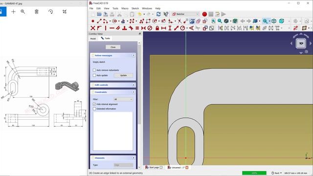Viewport: 313px width, 176px height.
Task: Collapse the Constraints section
Action: (134, 92)
